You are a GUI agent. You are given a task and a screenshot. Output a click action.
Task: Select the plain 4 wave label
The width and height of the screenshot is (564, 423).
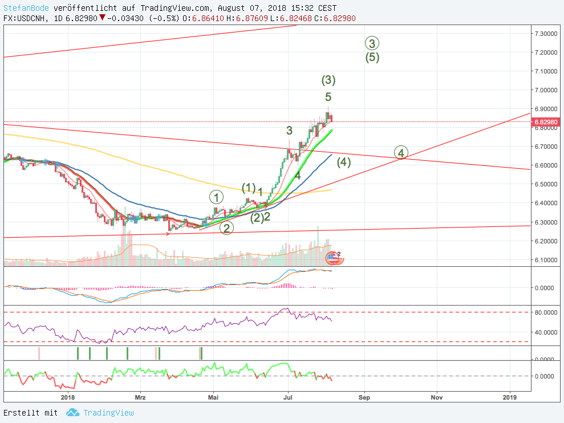coord(298,176)
